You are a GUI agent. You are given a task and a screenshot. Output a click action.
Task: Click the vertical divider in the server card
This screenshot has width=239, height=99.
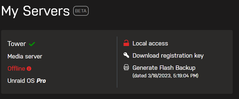click(x=117, y=62)
